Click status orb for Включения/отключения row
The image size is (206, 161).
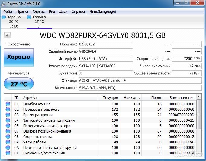click(8, 153)
